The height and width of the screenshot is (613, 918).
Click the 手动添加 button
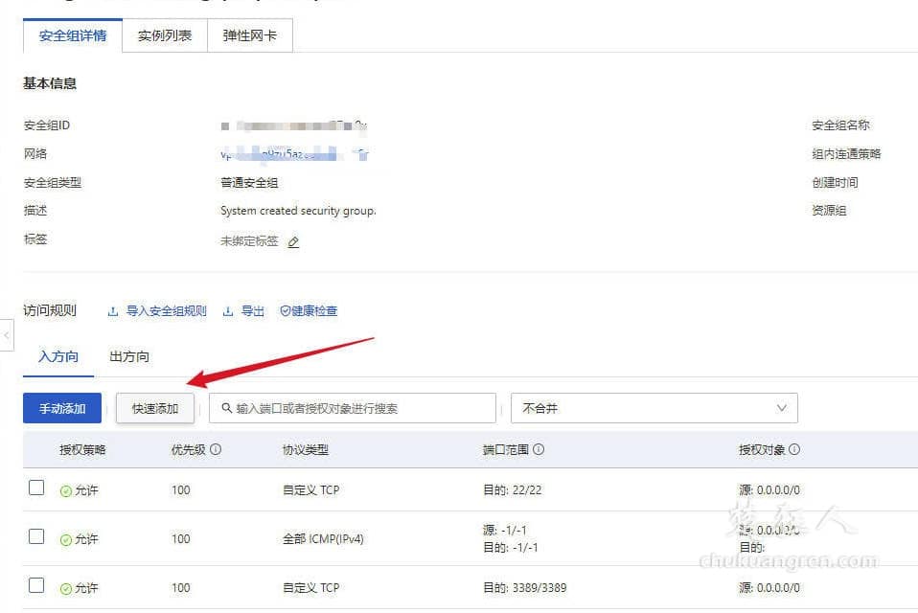pyautogui.click(x=61, y=408)
